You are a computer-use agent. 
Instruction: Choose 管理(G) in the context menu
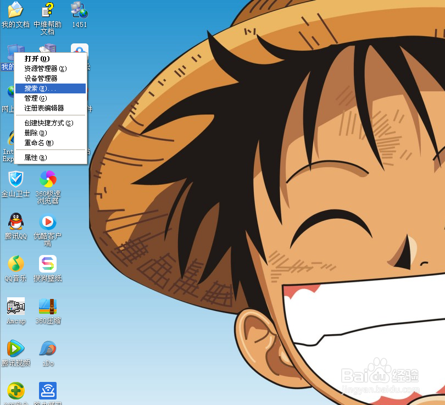[51, 98]
